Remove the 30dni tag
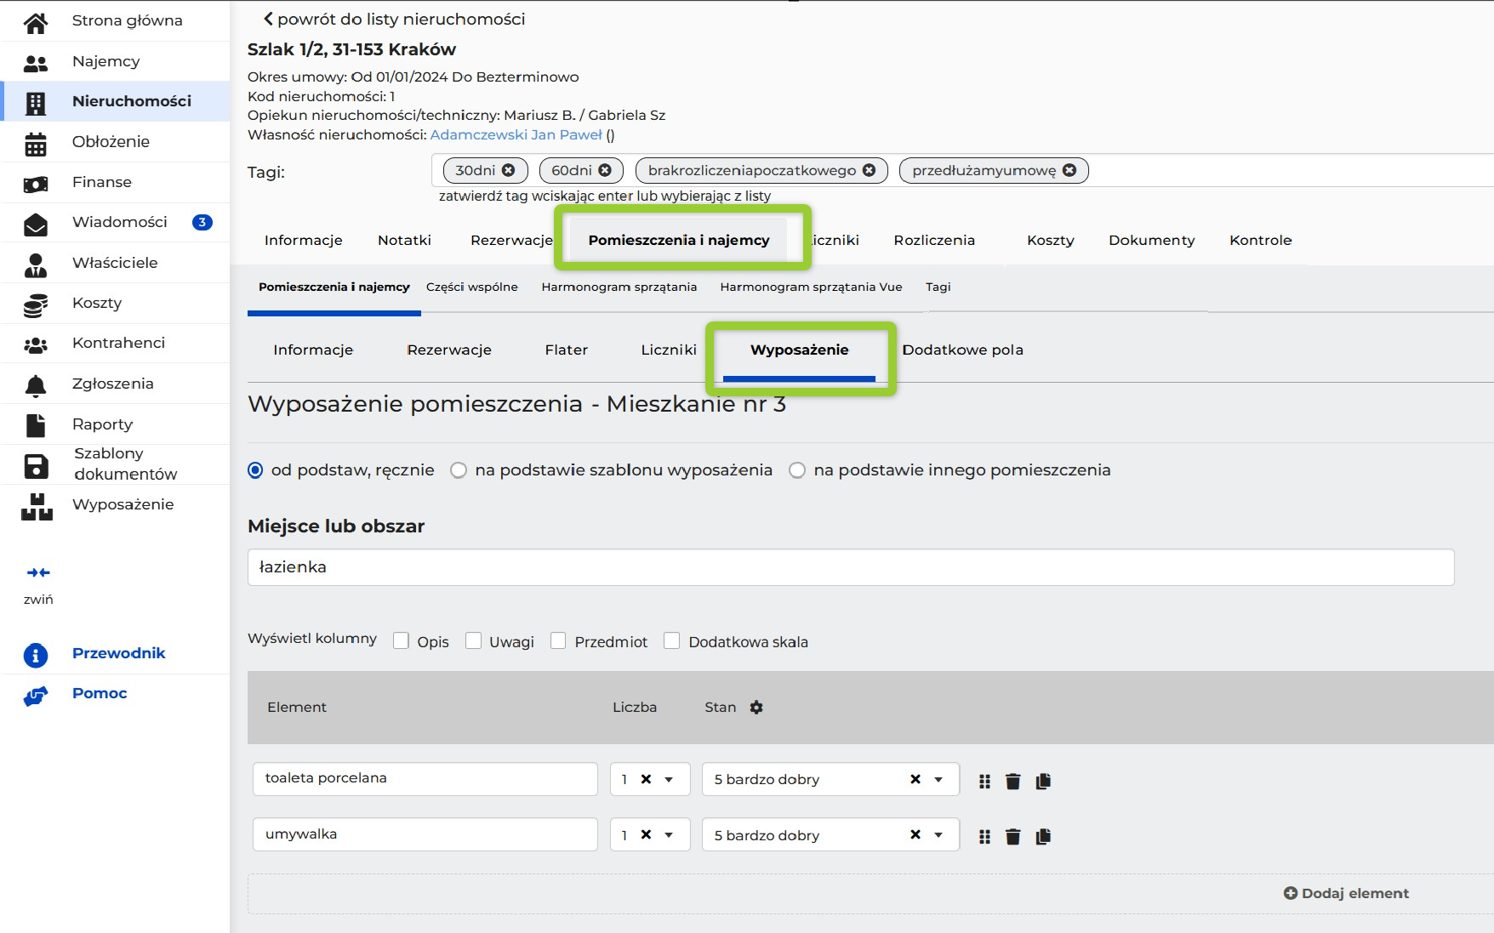The height and width of the screenshot is (933, 1494). click(509, 170)
